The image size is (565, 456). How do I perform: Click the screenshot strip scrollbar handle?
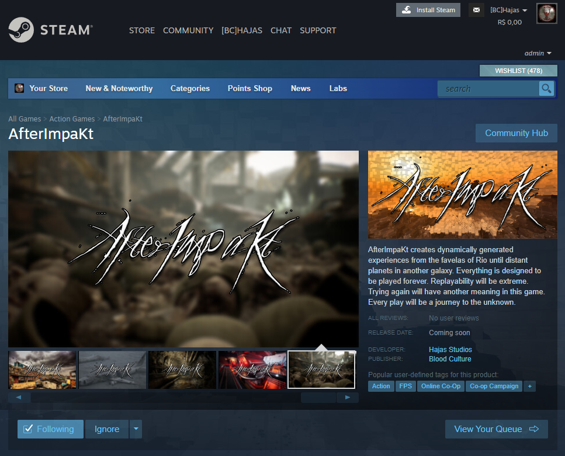(x=318, y=397)
